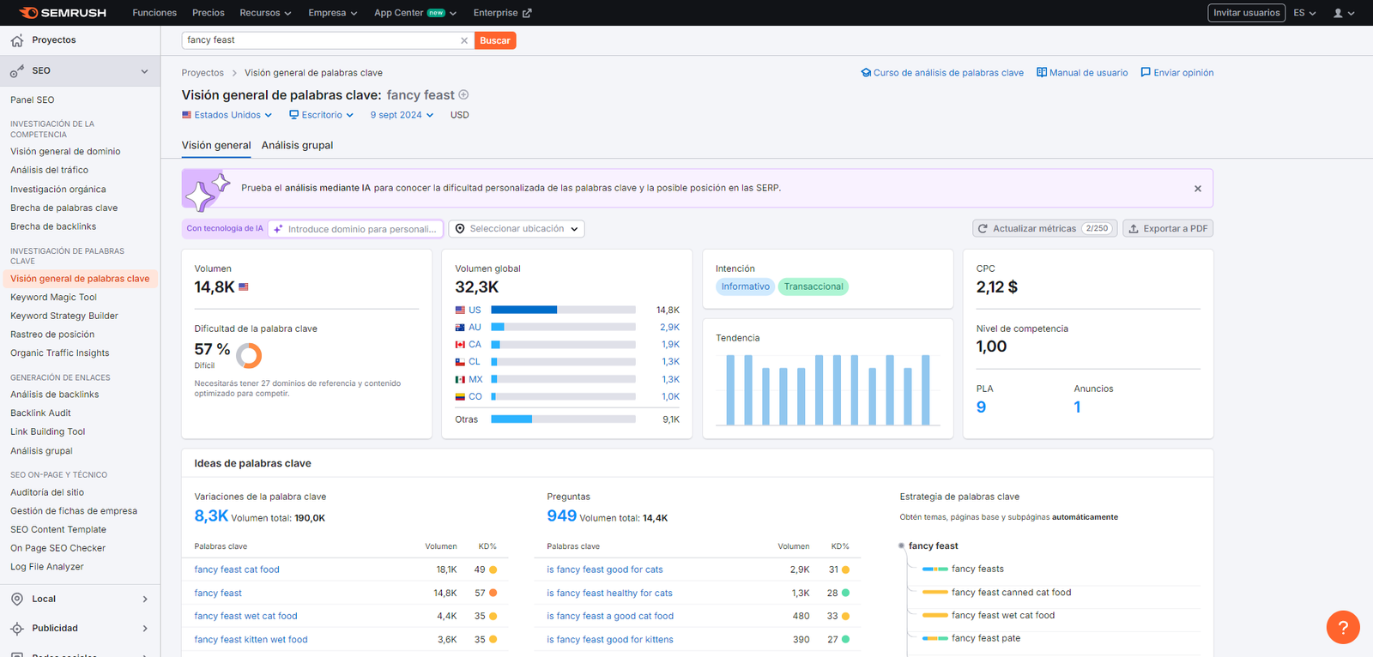
Task: Open user account profile icon
Action: coord(1338,13)
